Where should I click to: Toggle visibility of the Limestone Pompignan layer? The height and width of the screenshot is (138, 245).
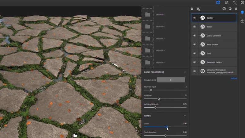[195, 71]
